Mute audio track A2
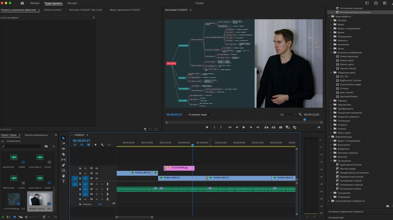393x220 pixels. pos(96,189)
